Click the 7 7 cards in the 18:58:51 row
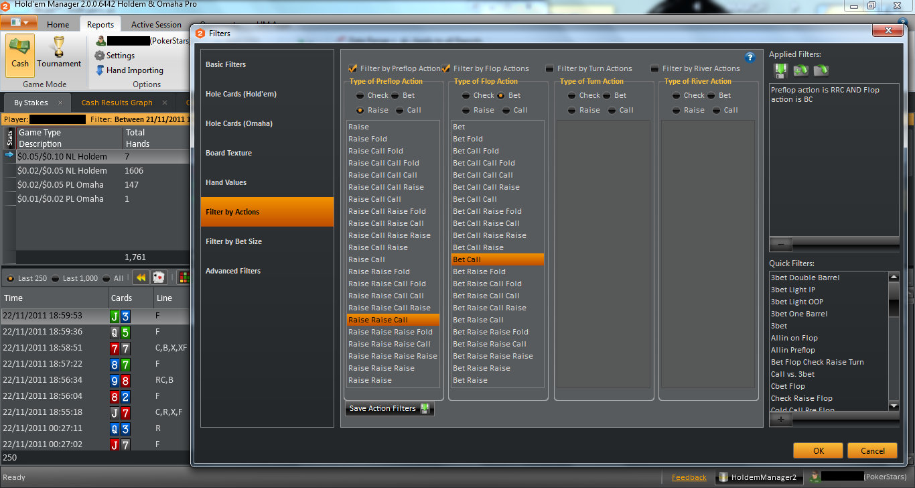 pyautogui.click(x=121, y=348)
